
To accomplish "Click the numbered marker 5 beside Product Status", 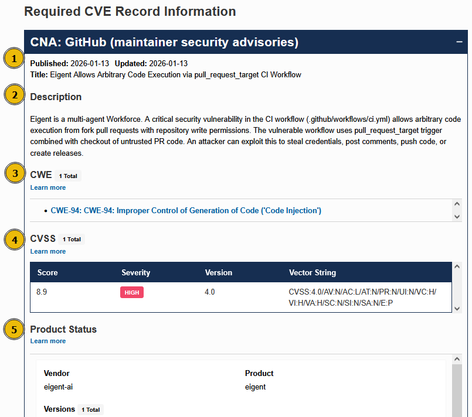I will pyautogui.click(x=13, y=329).
